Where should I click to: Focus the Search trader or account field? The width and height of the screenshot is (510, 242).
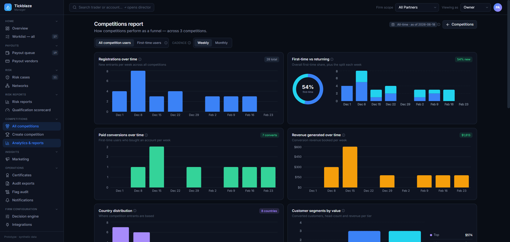pos(112,7)
